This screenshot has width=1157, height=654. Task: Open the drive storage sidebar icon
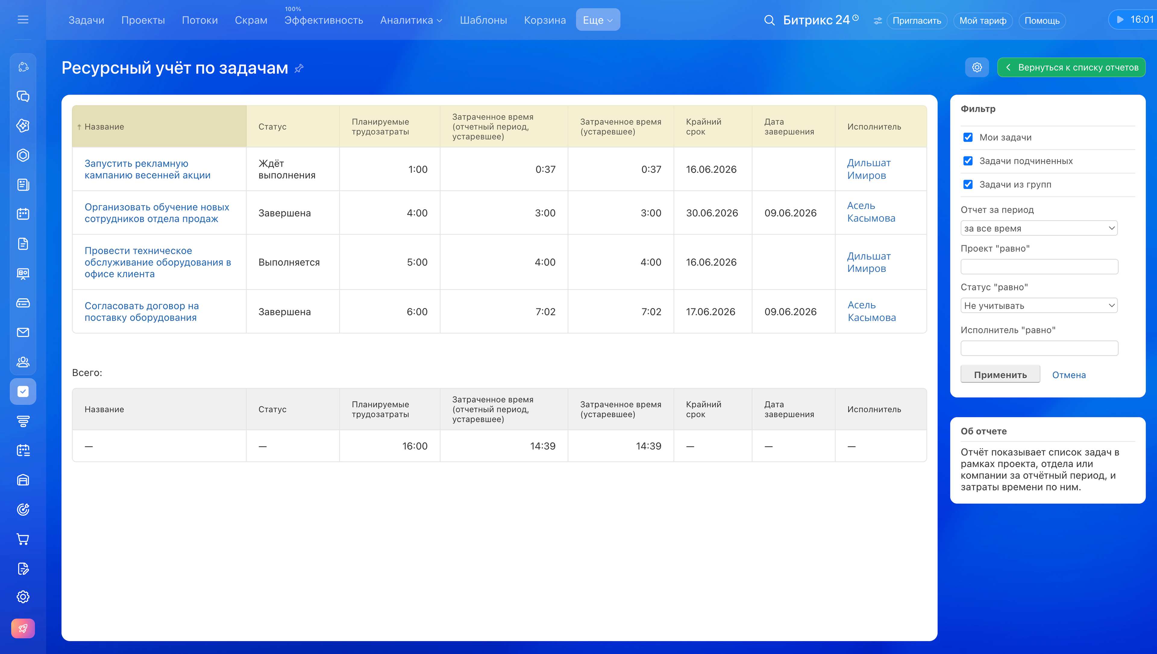coord(23,303)
